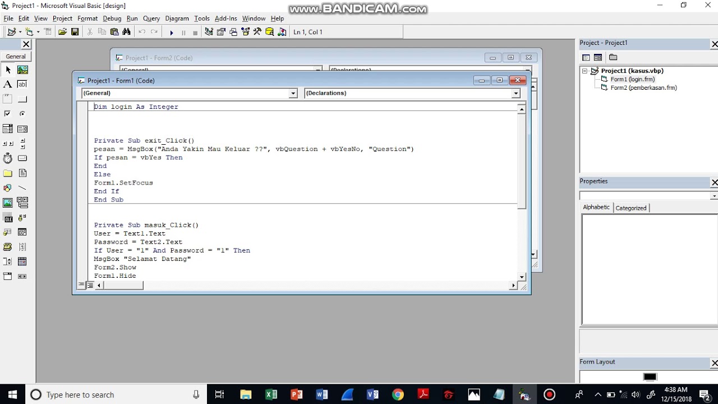Viewport: 718px width, 404px height.
Task: Click the Properties Window toolbar icon
Action: pyautogui.click(x=221, y=32)
